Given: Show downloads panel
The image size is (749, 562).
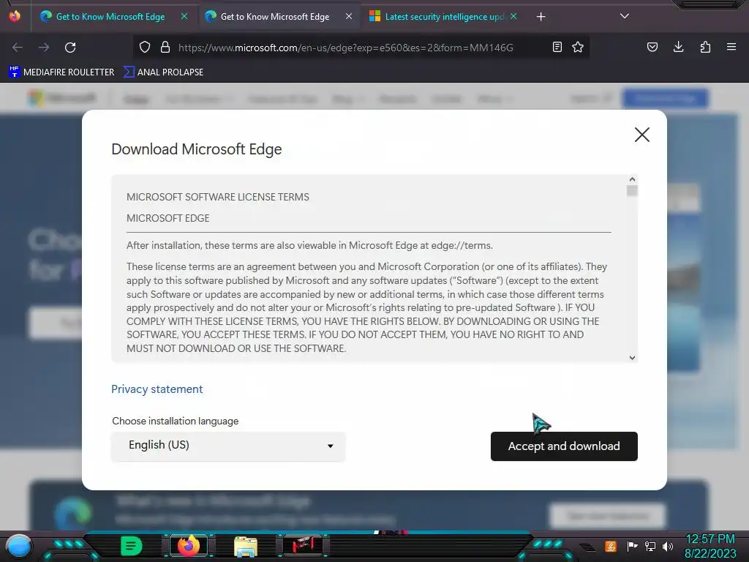Looking at the screenshot, I should 678,47.
